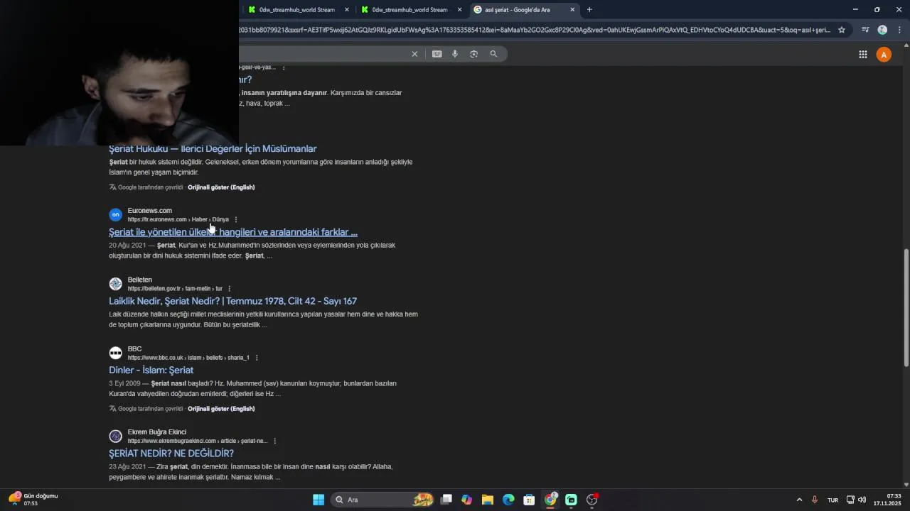The width and height of the screenshot is (910, 511).
Task: Open the Google apps grid
Action: click(862, 55)
